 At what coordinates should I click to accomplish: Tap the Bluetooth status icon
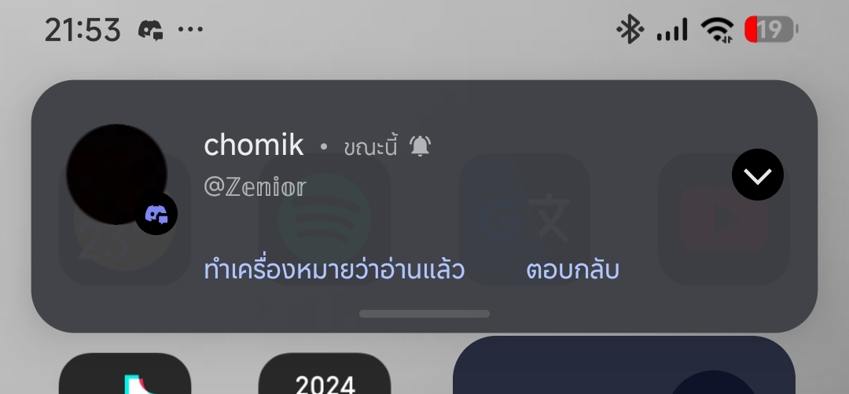click(630, 29)
